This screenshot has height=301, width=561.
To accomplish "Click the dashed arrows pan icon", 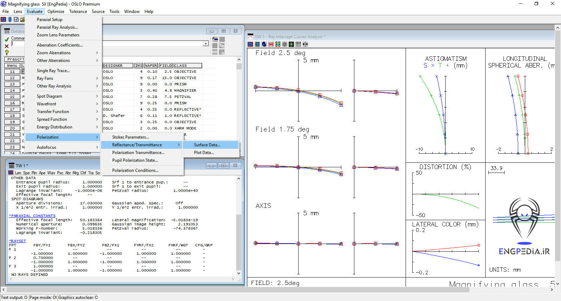I will coord(305,44).
